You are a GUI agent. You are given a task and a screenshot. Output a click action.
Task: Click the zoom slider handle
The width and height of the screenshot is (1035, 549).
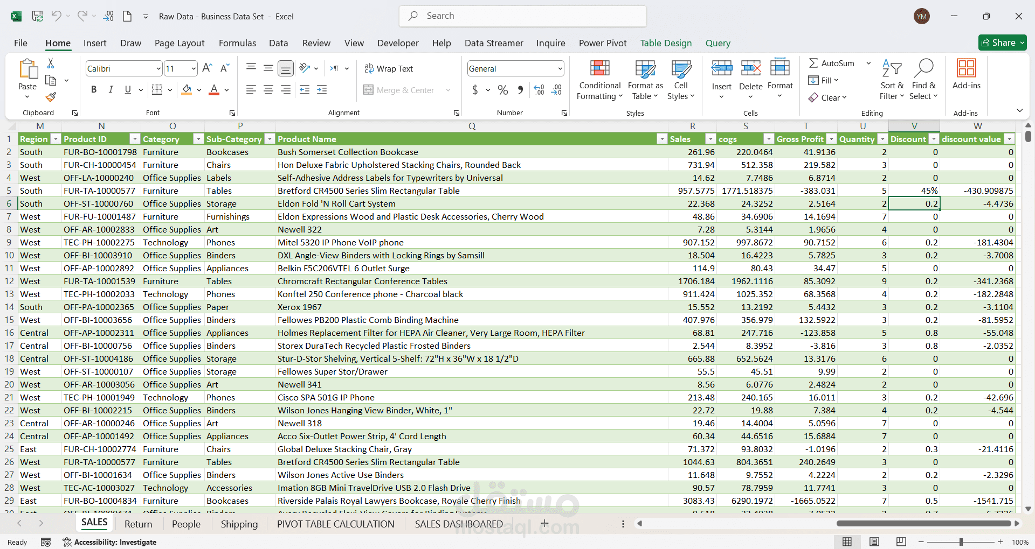click(961, 542)
